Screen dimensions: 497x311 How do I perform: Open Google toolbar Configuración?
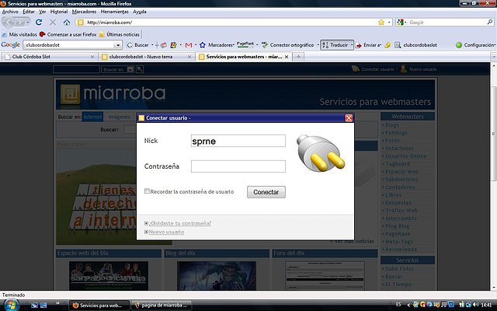click(x=474, y=45)
